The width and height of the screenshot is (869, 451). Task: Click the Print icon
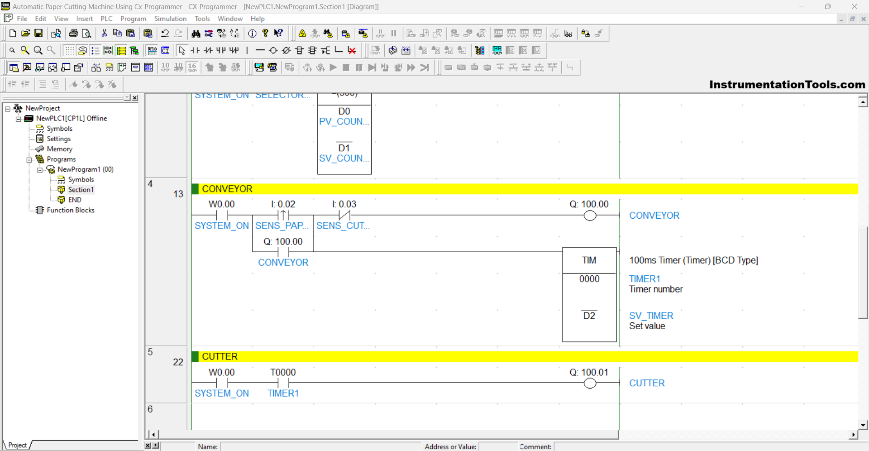click(73, 34)
